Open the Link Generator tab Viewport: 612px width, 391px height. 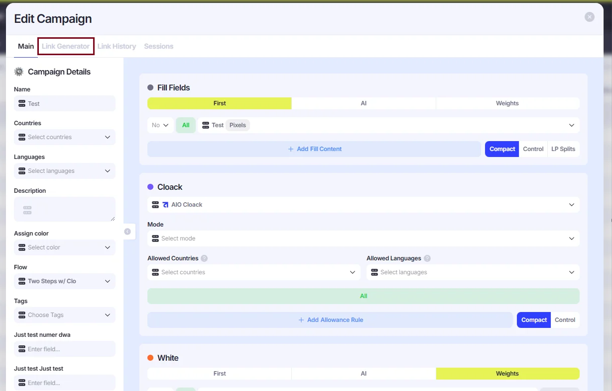[x=66, y=46]
